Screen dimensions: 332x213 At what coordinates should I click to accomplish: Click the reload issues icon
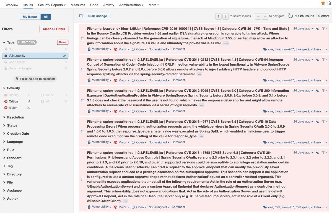tap(290, 16)
